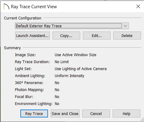Select the Image Size label
The width and height of the screenshot is (144, 122).
click(25, 55)
